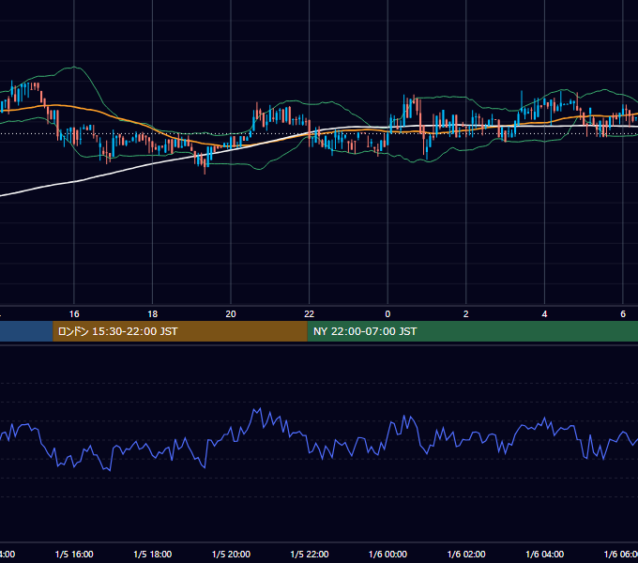Click the 2 hour label on the time axis
Screen dimensions: 638x563
pyautogui.click(x=466, y=314)
